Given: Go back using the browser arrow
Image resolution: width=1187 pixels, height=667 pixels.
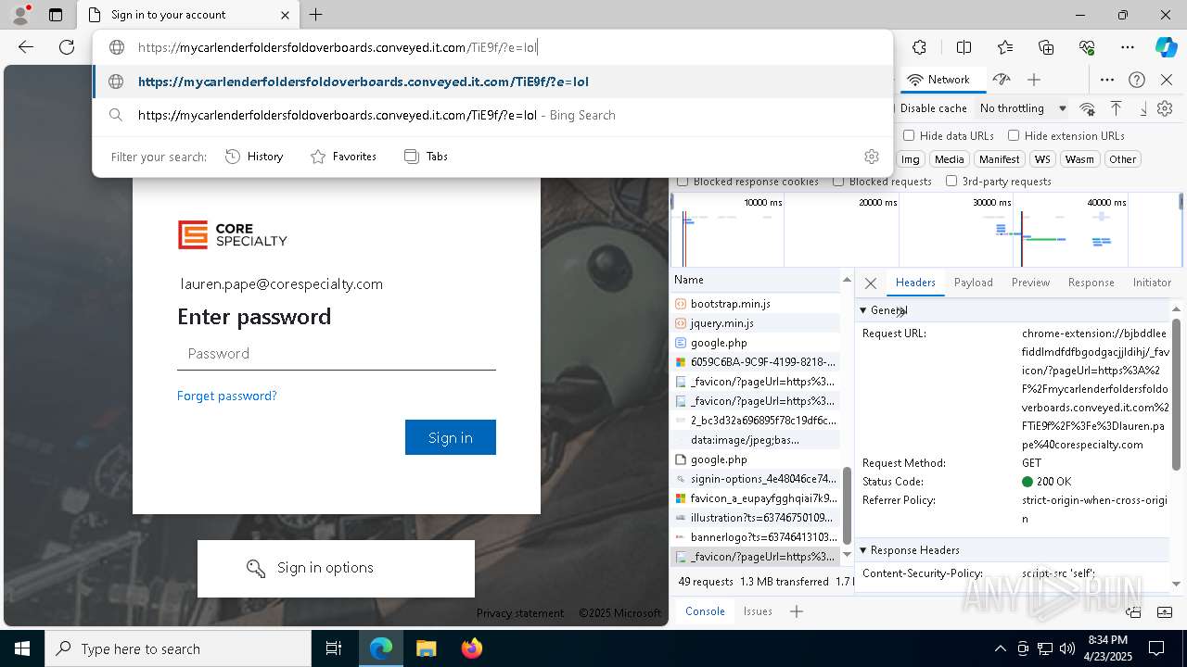Looking at the screenshot, I should [x=26, y=47].
